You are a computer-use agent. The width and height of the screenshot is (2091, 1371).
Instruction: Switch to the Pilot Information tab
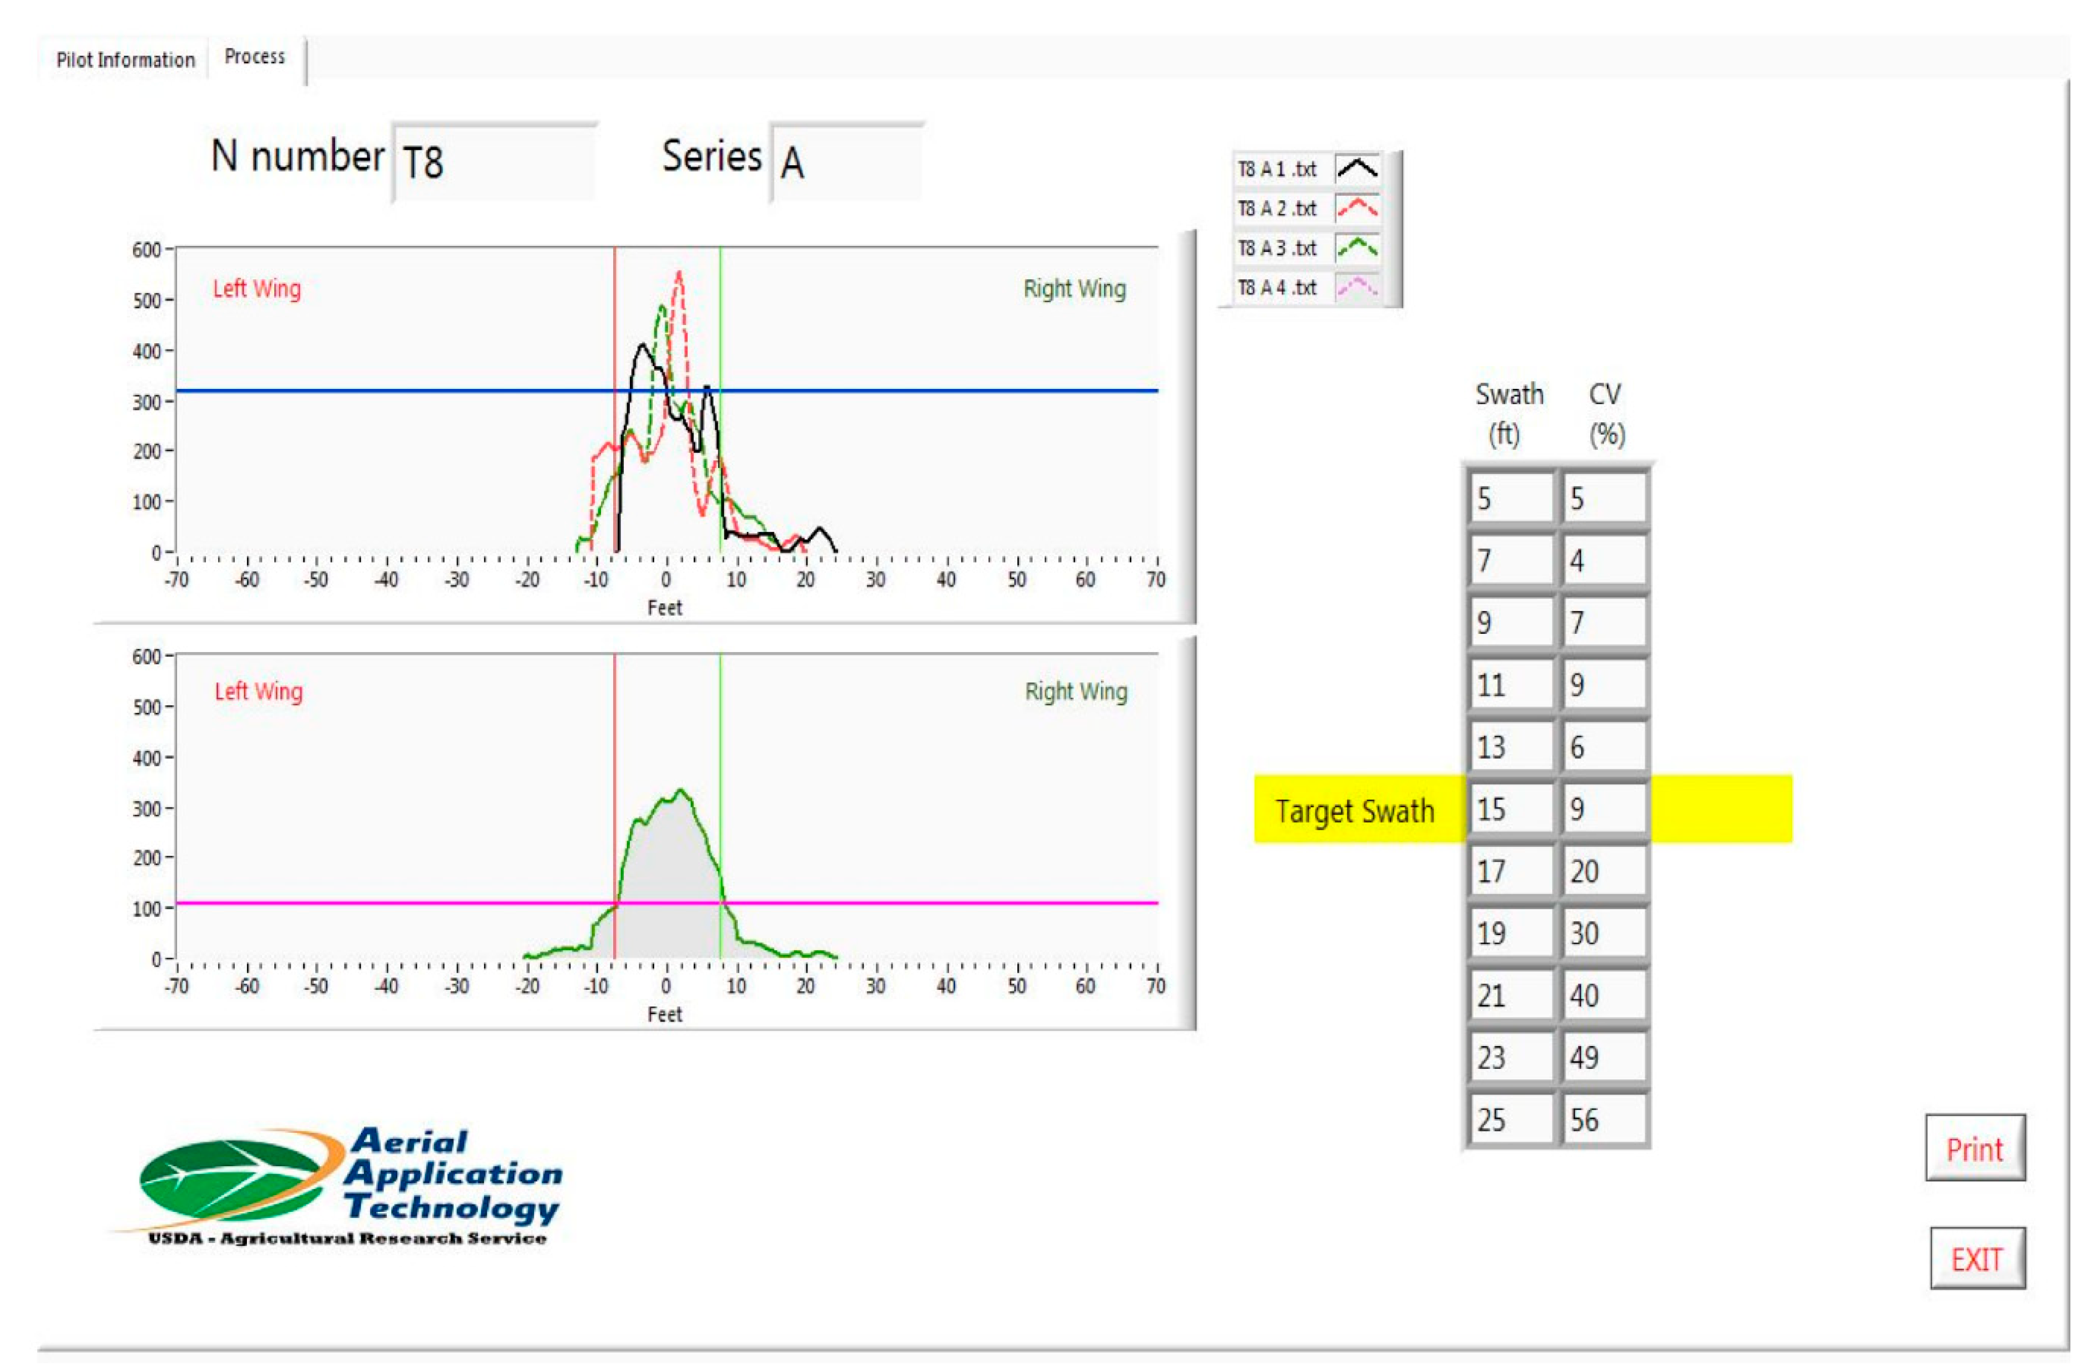pos(125,60)
